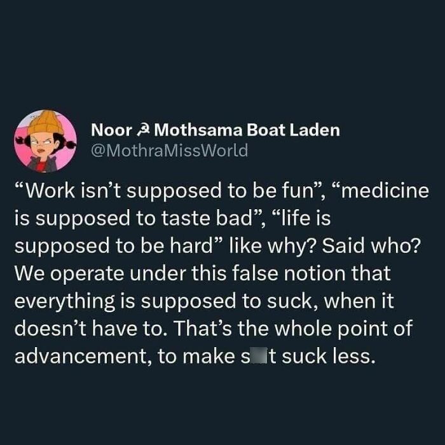Click the display name Noor Mothsama Boat Laden

[216, 130]
